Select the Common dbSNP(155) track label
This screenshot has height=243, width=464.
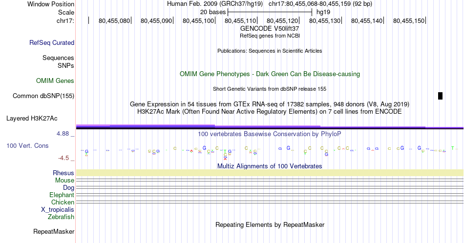(43, 96)
